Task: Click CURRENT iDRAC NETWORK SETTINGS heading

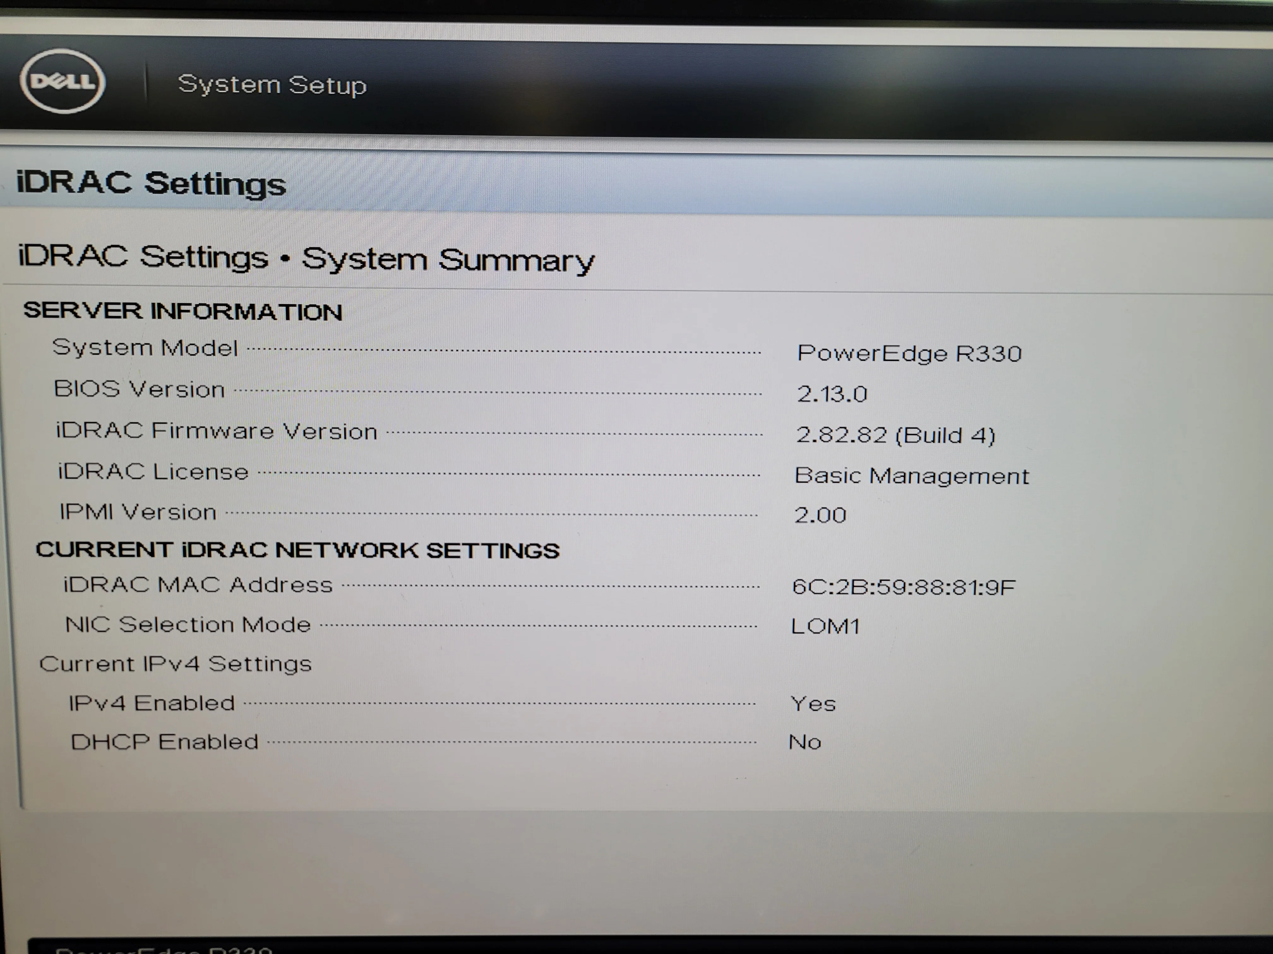Action: tap(297, 550)
